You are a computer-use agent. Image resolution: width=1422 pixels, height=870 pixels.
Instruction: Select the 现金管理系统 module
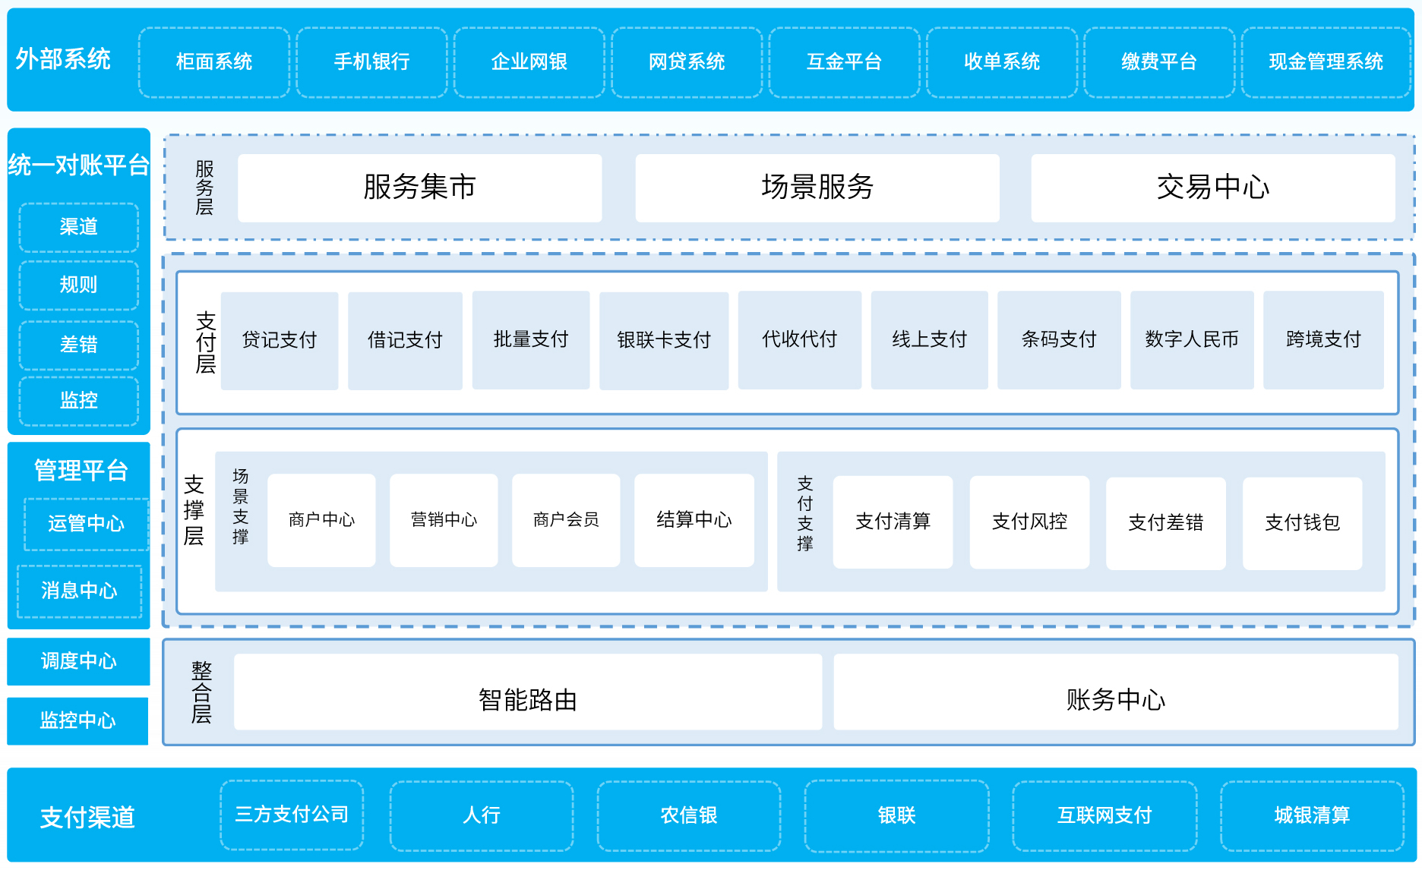[x=1326, y=61]
